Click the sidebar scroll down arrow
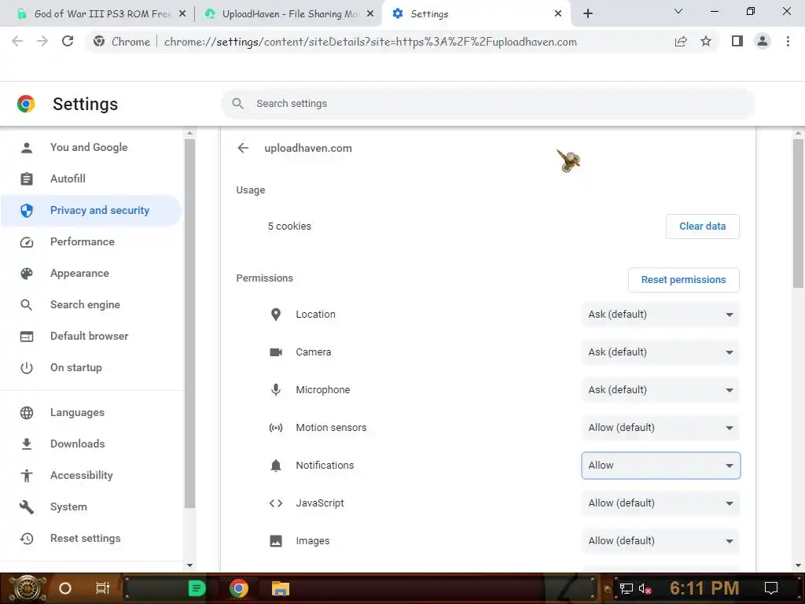 [190, 565]
